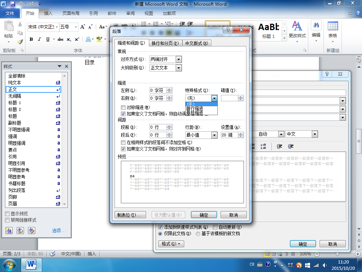The image size is (362, 272).
Task: Open the line spacing dropdown
Action: (214, 135)
